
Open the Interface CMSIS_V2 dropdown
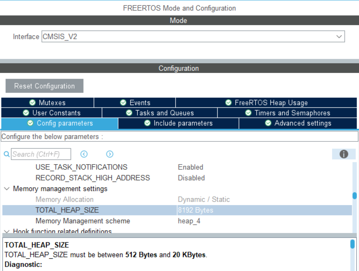point(193,37)
